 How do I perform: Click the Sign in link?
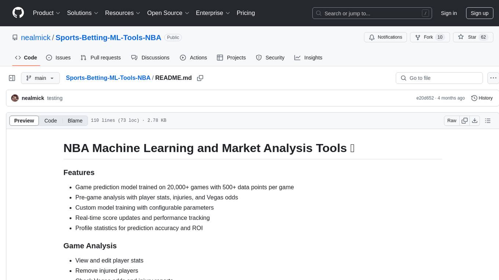coord(449,13)
